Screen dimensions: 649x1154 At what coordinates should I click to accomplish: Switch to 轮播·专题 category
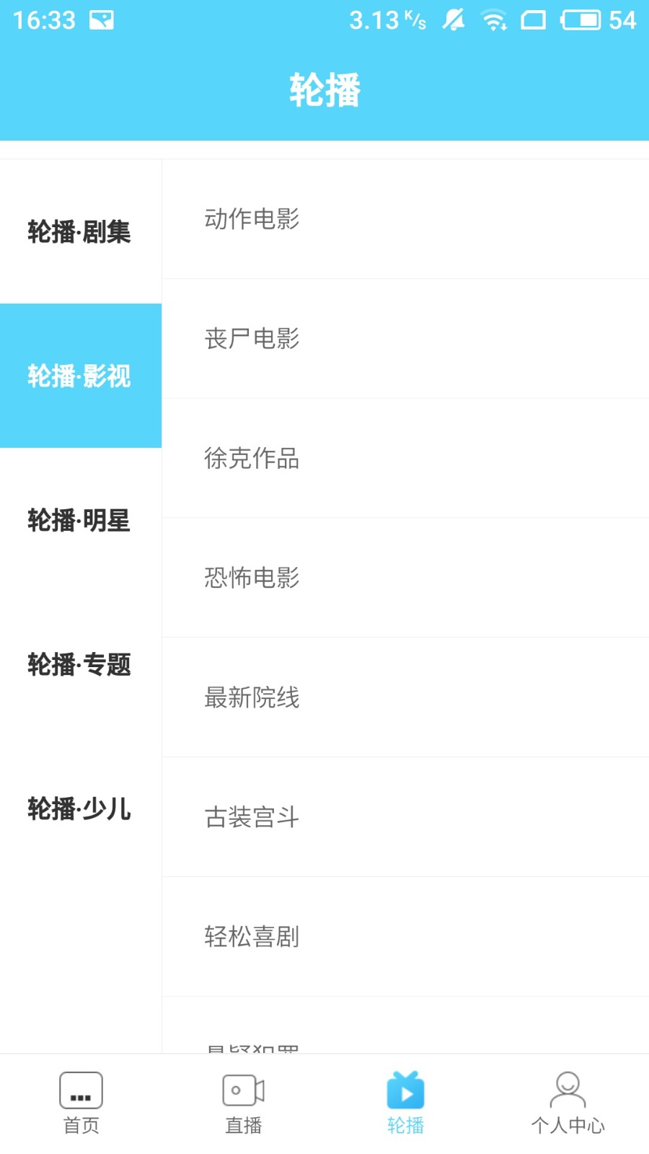tap(81, 664)
